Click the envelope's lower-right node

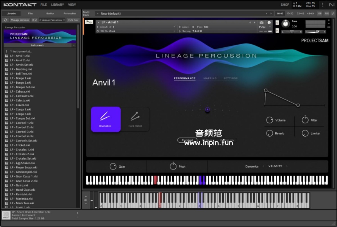298,105
